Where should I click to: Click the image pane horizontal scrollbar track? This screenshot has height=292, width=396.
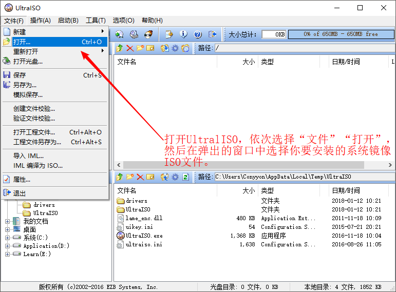tap(254, 165)
